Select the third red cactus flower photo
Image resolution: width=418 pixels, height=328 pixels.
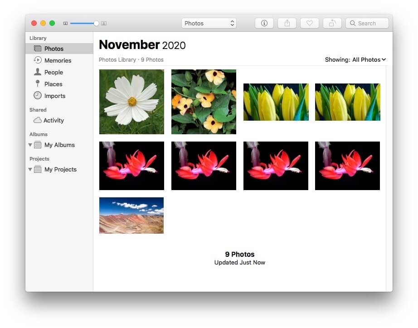[276, 166]
